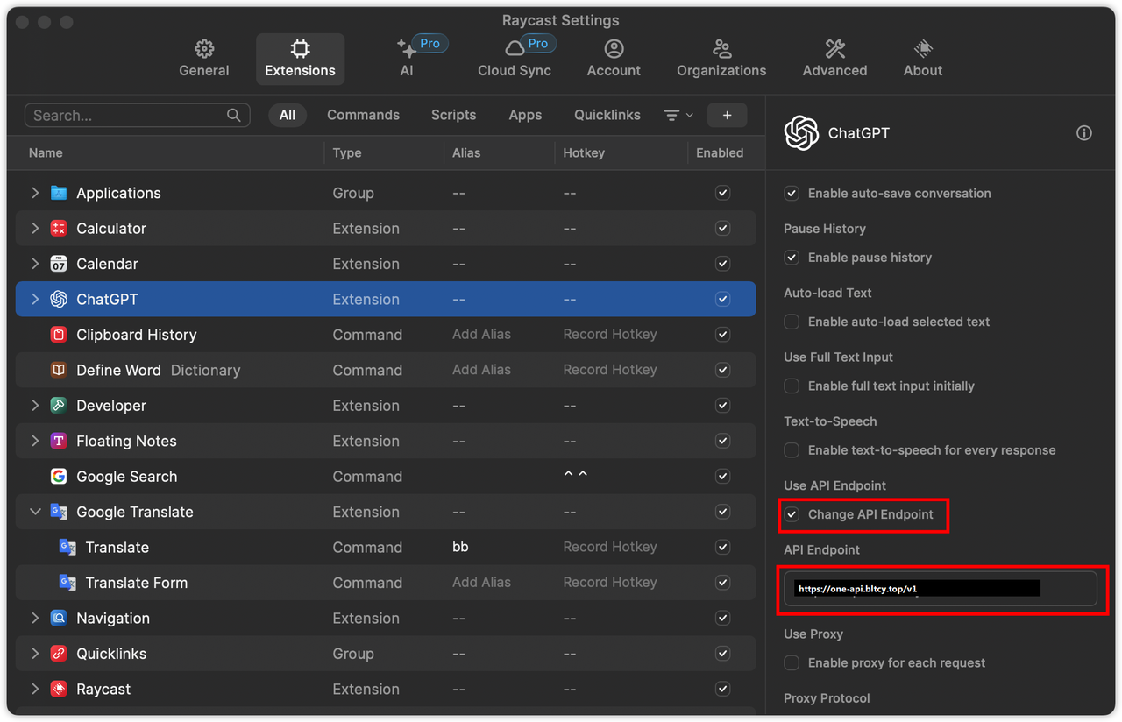1122x722 pixels.
Task: Expand the Quicklinks group
Action: (35, 654)
